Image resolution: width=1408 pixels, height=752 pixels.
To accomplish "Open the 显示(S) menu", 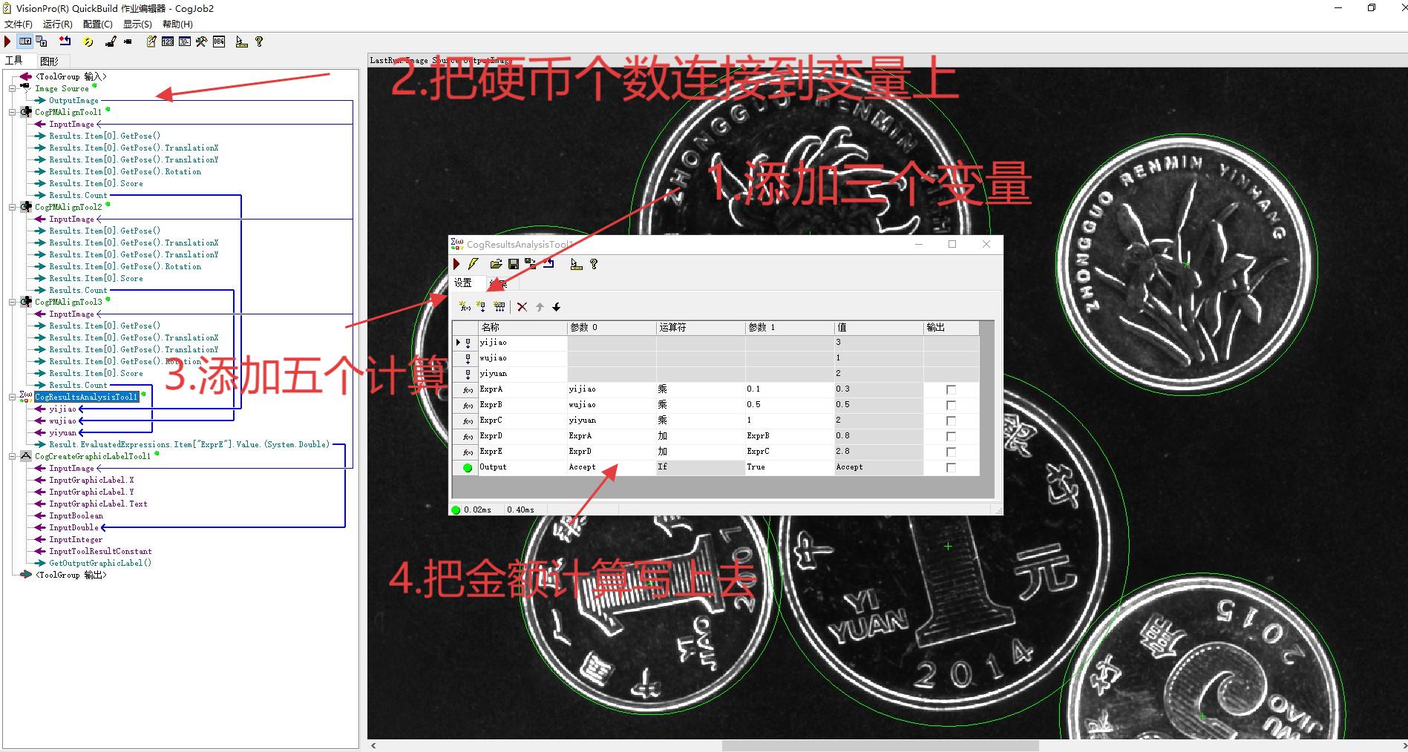I will point(137,24).
